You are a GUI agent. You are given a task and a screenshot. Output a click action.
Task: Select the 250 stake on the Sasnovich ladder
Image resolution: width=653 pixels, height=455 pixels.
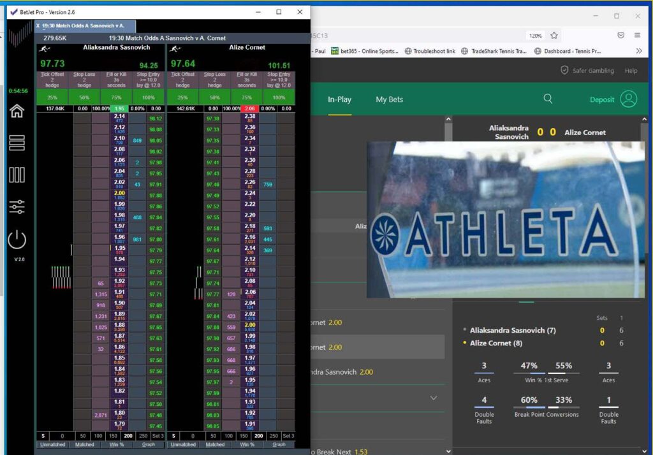[143, 436]
